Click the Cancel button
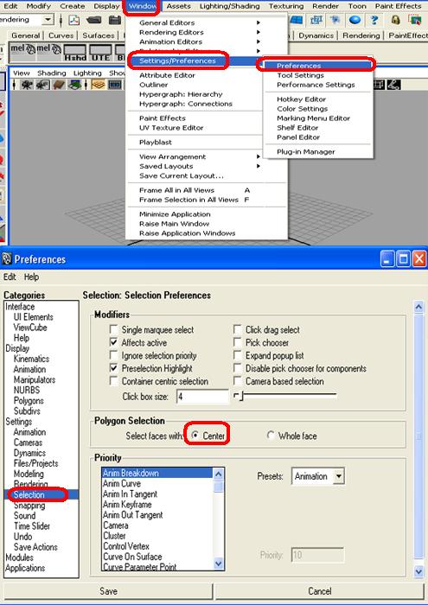 coord(320,591)
